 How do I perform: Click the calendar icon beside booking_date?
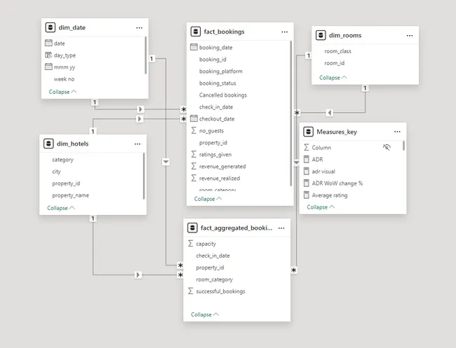click(194, 47)
